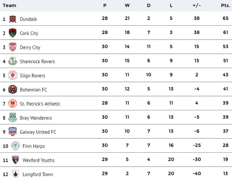The height and width of the screenshot is (178, 232).
Task: Open the Dundalk team name link
Action: coord(28,19)
